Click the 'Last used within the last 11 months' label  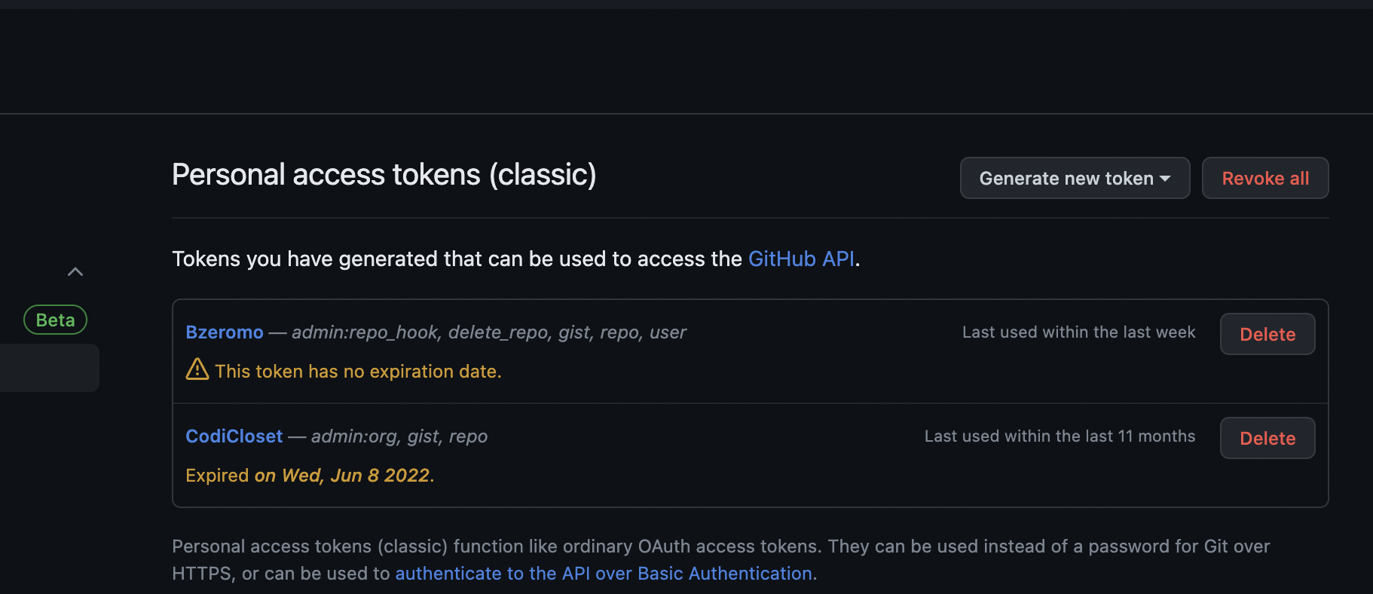point(1060,436)
